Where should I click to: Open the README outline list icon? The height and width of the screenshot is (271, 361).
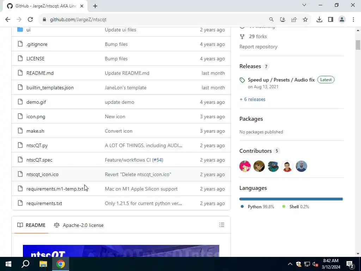222,225
